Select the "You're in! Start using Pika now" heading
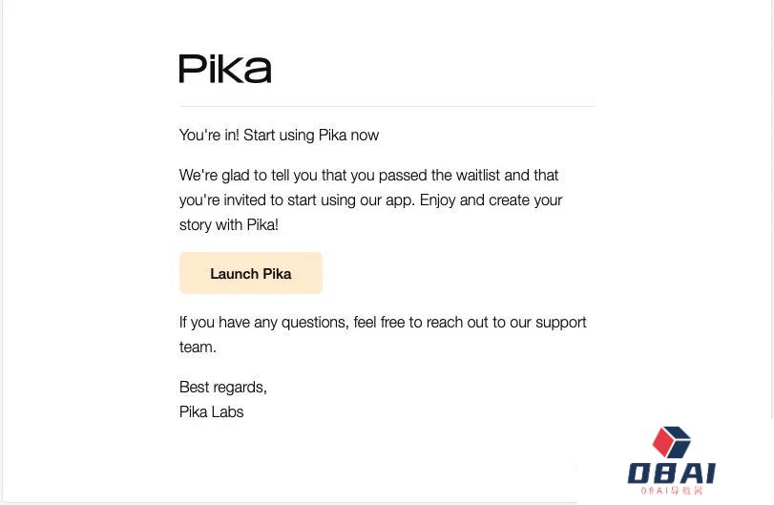This screenshot has width=774, height=505. click(x=279, y=135)
